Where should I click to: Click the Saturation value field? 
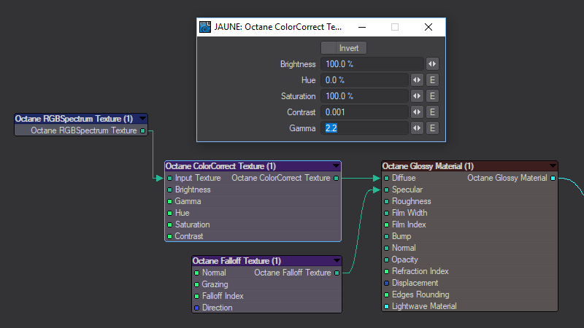click(364, 96)
